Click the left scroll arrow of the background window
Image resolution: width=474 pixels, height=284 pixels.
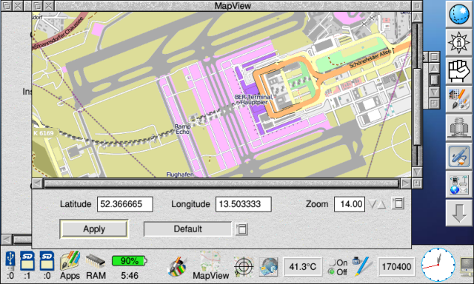[6, 240]
